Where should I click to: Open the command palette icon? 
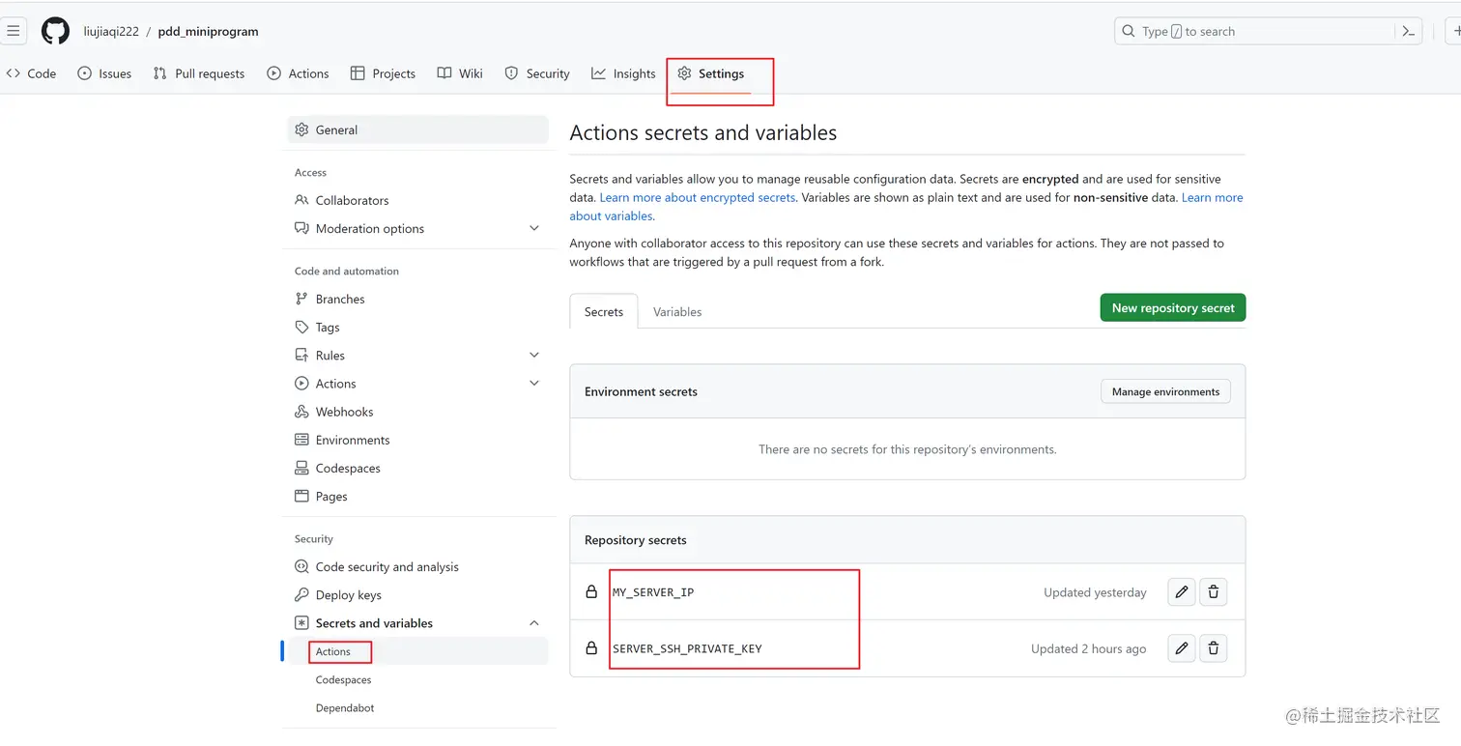coord(1409,31)
